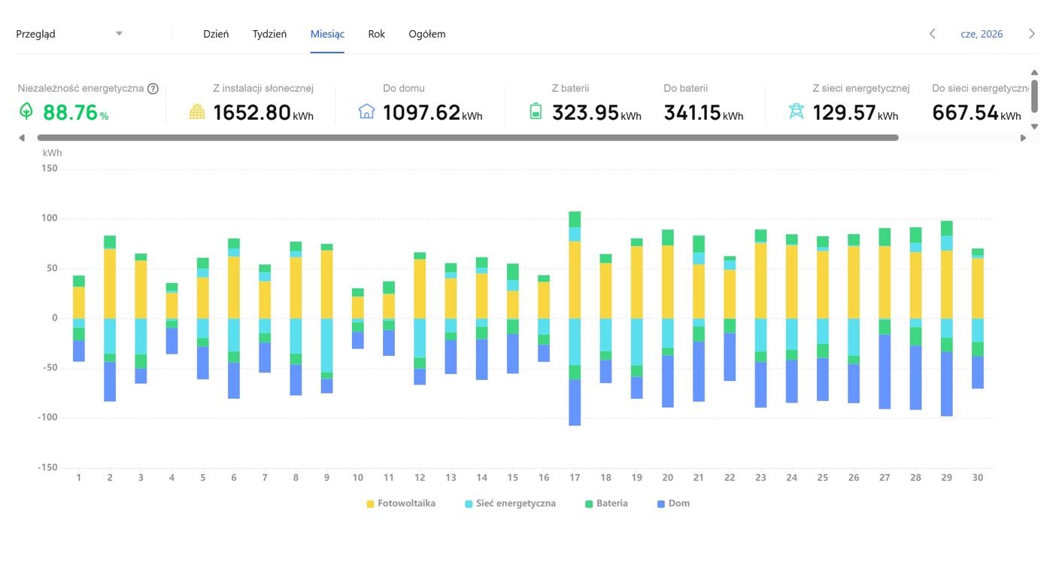The height and width of the screenshot is (569, 1053).
Task: Toggle Bateria series in chart legend
Action: (x=606, y=504)
